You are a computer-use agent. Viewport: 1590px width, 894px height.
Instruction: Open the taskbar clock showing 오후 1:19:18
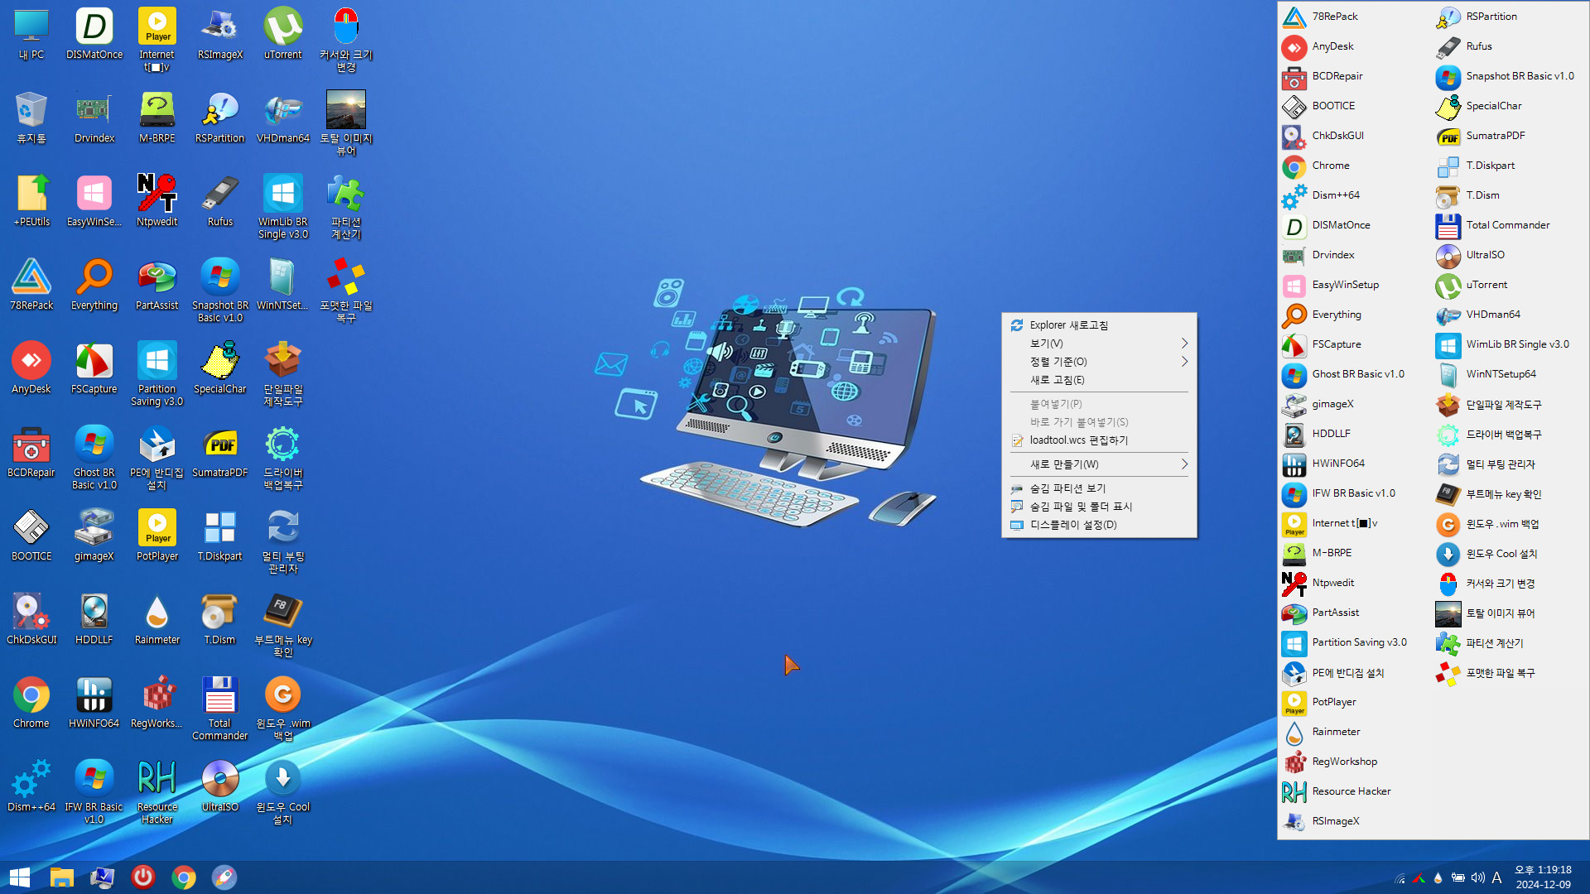(x=1544, y=877)
